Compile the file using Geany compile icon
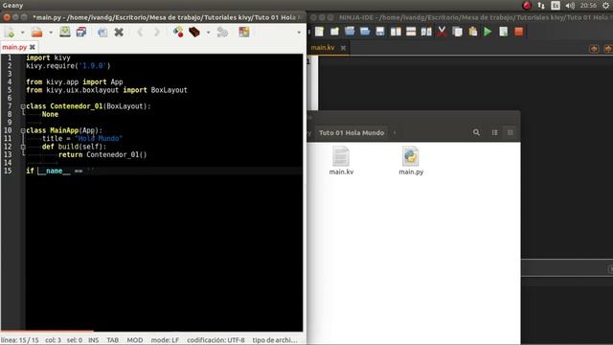This screenshot has height=345, width=613. [x=178, y=32]
